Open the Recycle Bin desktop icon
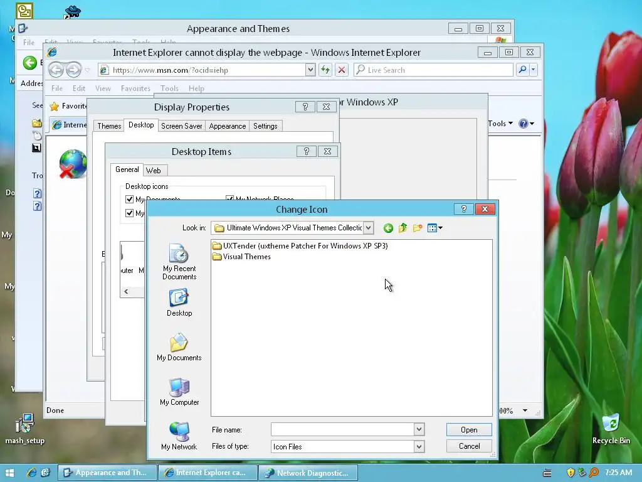 click(x=611, y=429)
